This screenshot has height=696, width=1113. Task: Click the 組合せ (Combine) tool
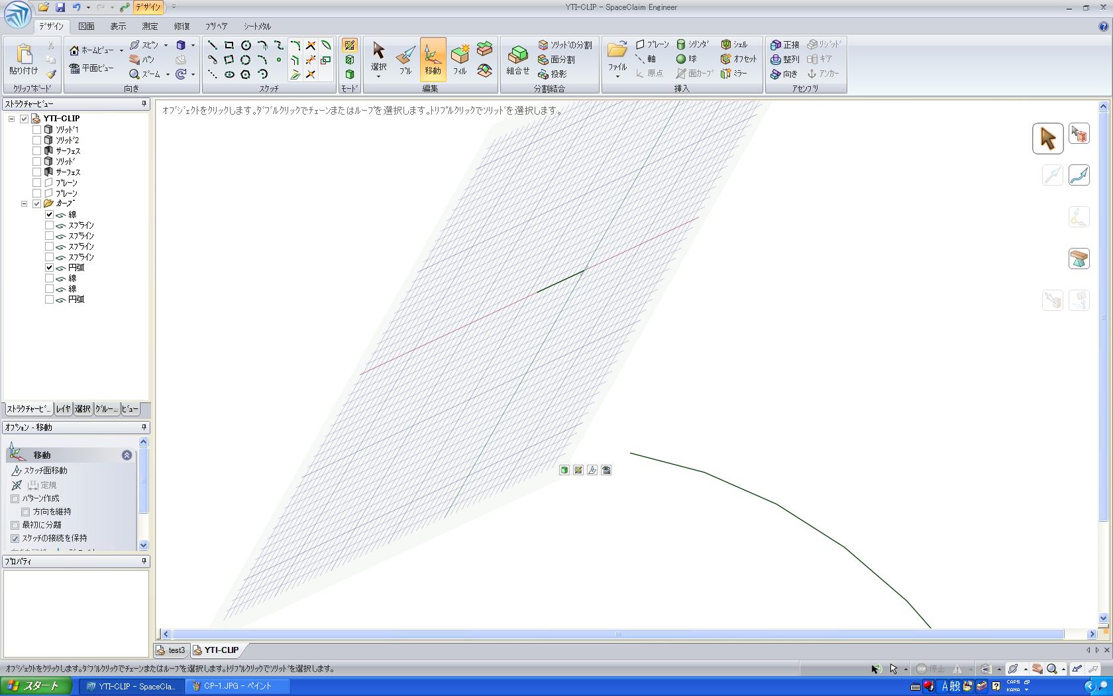[x=517, y=58]
